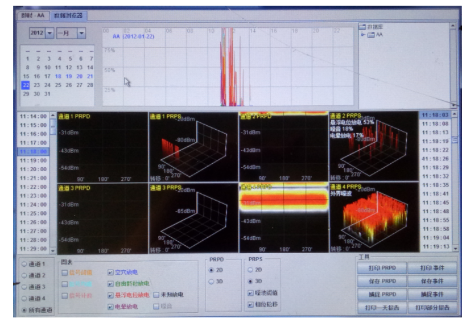The image size is (470, 318).
Task: Select 所有通道 radio button
Action: [x=24, y=309]
